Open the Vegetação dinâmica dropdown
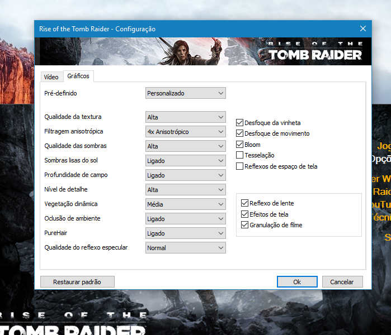This screenshot has width=391, height=335. [186, 204]
